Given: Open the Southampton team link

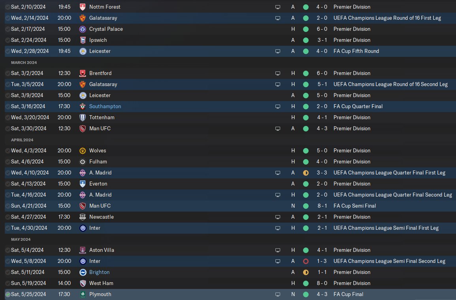Looking at the screenshot, I should coord(105,106).
